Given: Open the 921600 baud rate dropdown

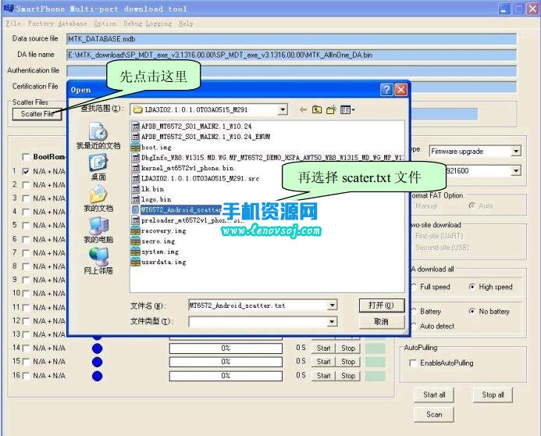Looking at the screenshot, I should tap(516, 170).
